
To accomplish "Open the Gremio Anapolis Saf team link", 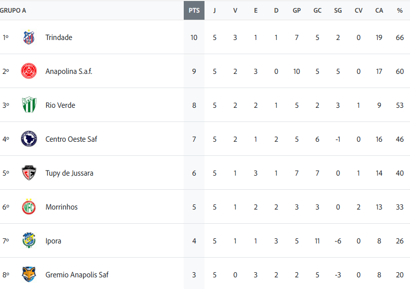I will [77, 275].
